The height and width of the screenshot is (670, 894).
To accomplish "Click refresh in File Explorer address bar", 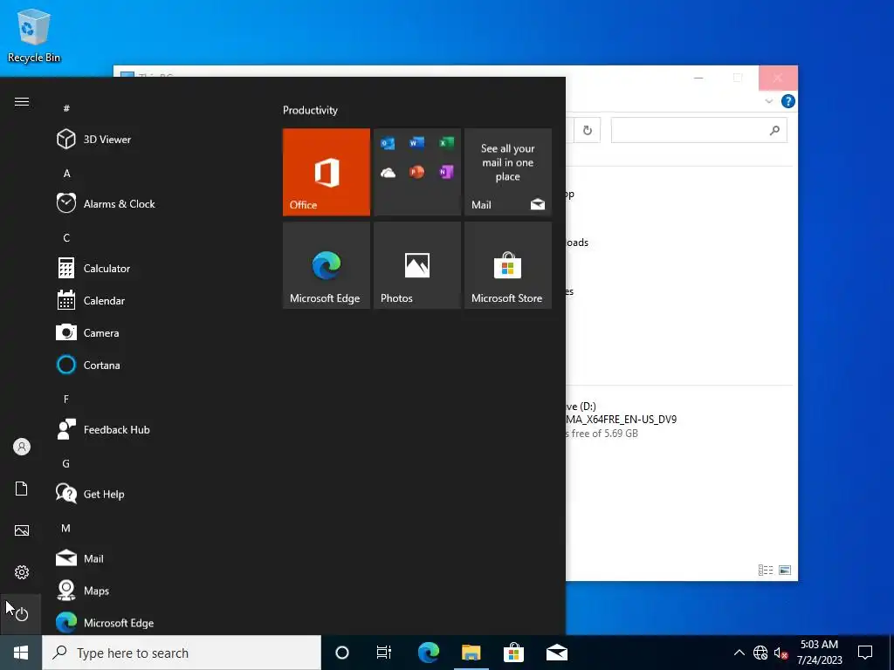I will pyautogui.click(x=588, y=131).
